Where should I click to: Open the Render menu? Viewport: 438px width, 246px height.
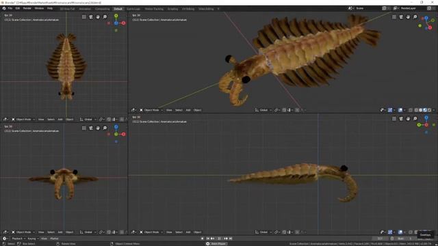(27, 8)
